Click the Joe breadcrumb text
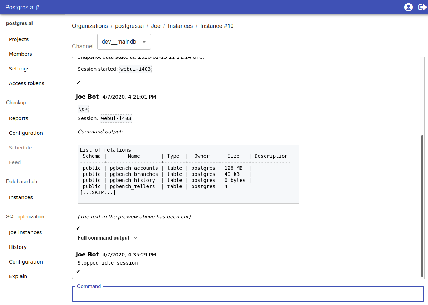The width and height of the screenshot is (428, 305). [156, 26]
